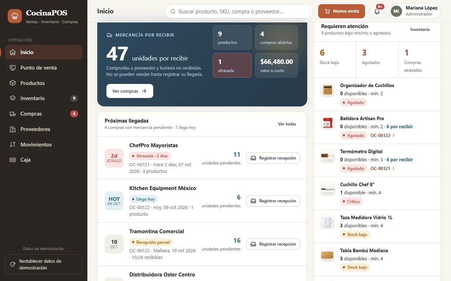Click the Productos box icon

tap(13, 83)
